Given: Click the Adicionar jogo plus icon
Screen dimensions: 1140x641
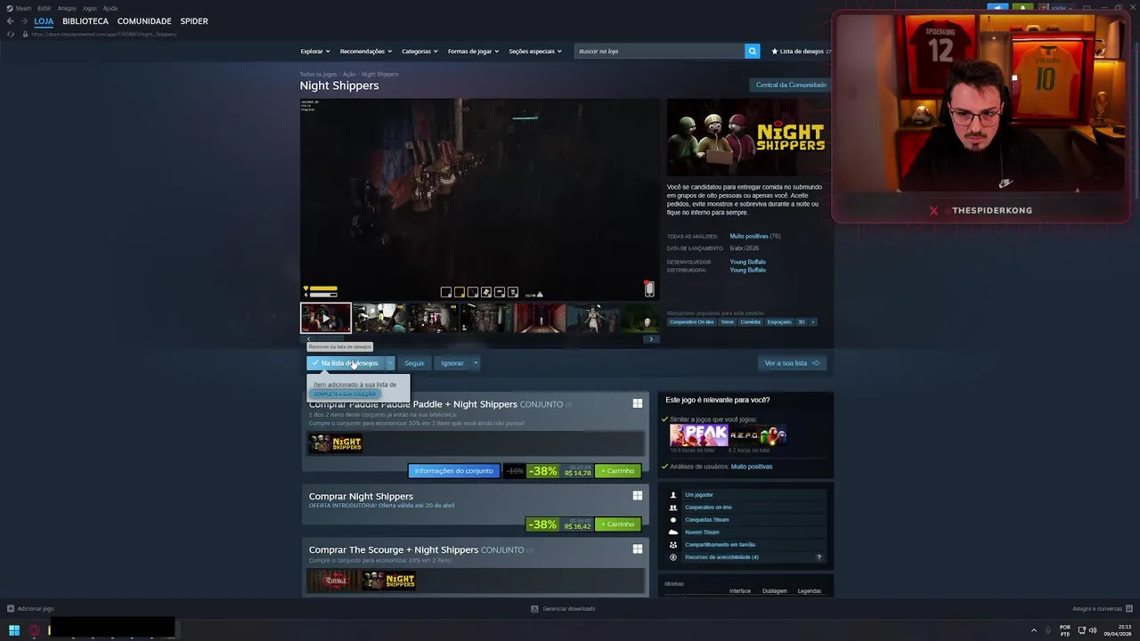Looking at the screenshot, I should pos(11,608).
